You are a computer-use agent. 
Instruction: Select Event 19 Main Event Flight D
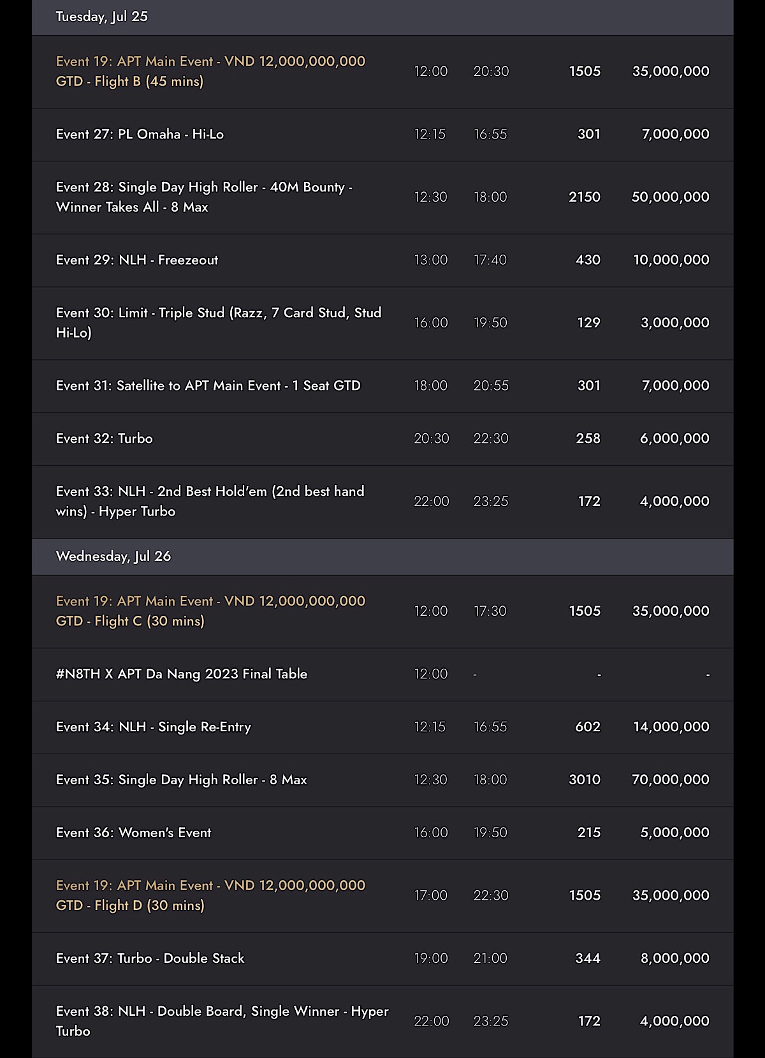(x=382, y=896)
